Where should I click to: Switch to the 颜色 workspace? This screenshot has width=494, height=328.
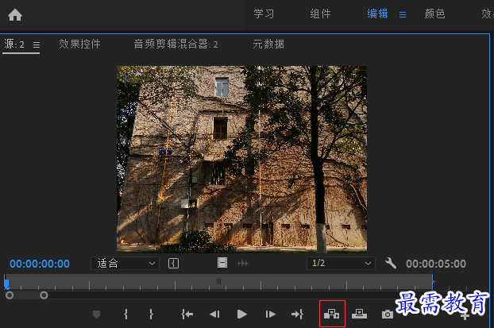point(434,14)
